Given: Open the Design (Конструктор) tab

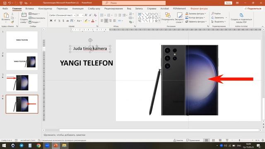Looking at the screenshot, I should (45, 8).
